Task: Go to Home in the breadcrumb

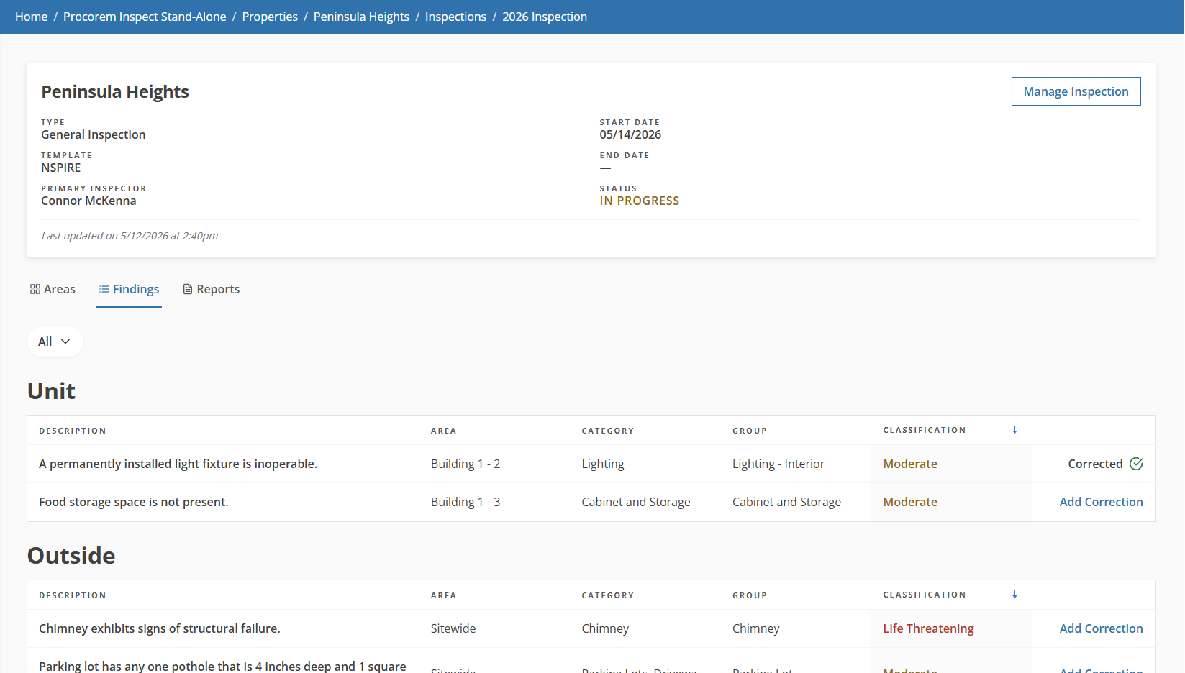Action: coord(32,17)
